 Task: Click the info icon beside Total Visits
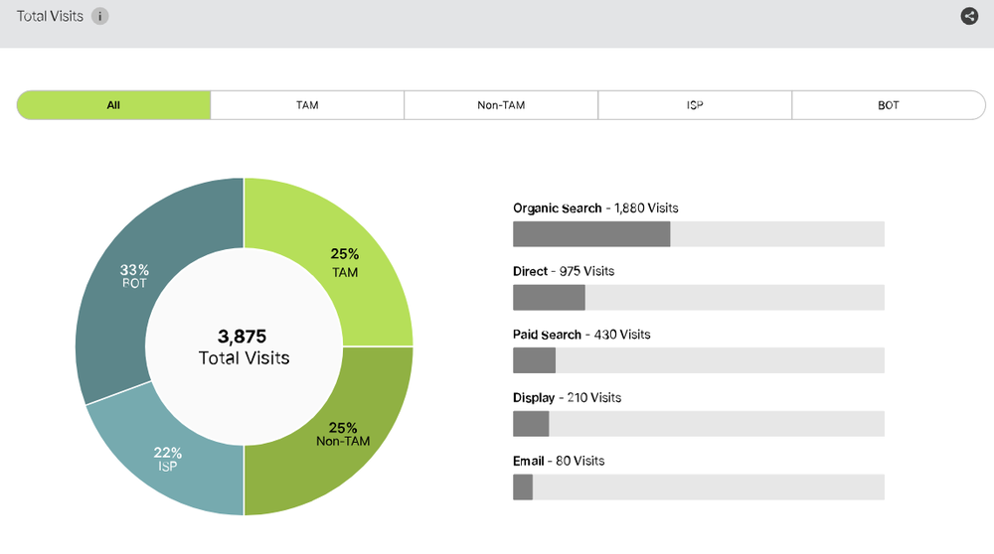click(x=99, y=16)
